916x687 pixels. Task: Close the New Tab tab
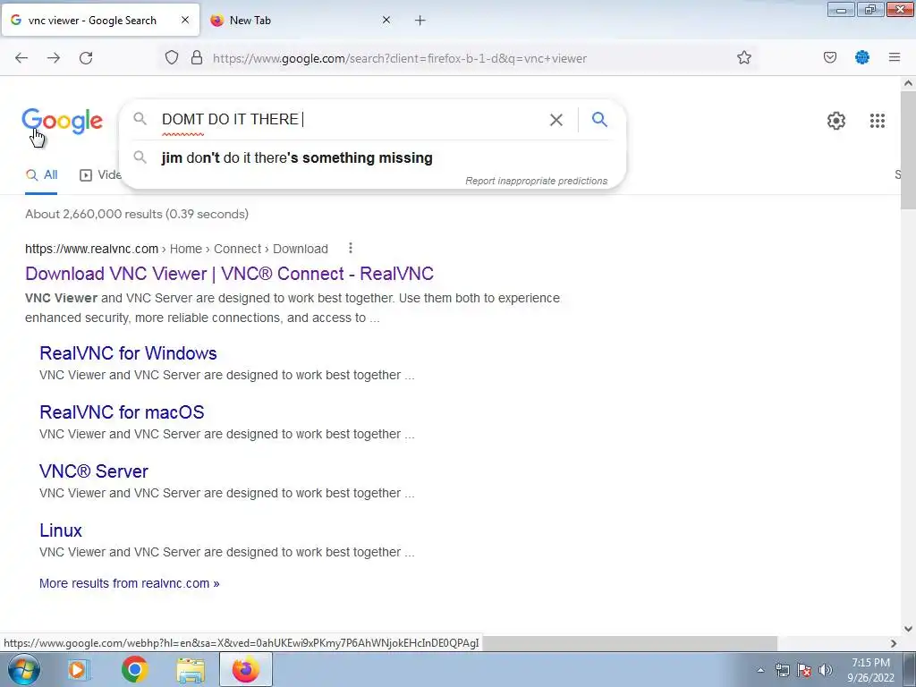coord(386,20)
